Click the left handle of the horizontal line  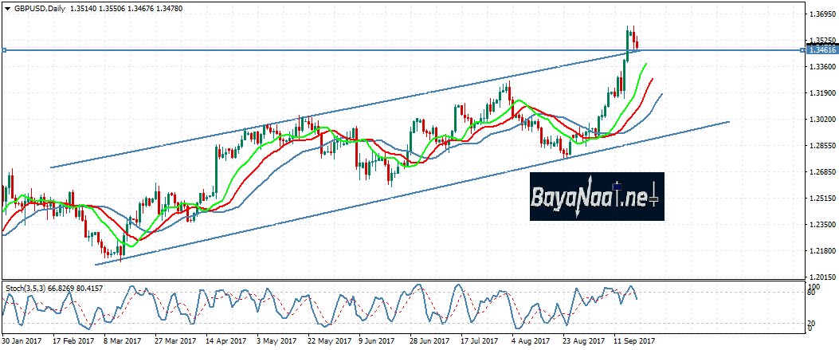click(x=3, y=50)
